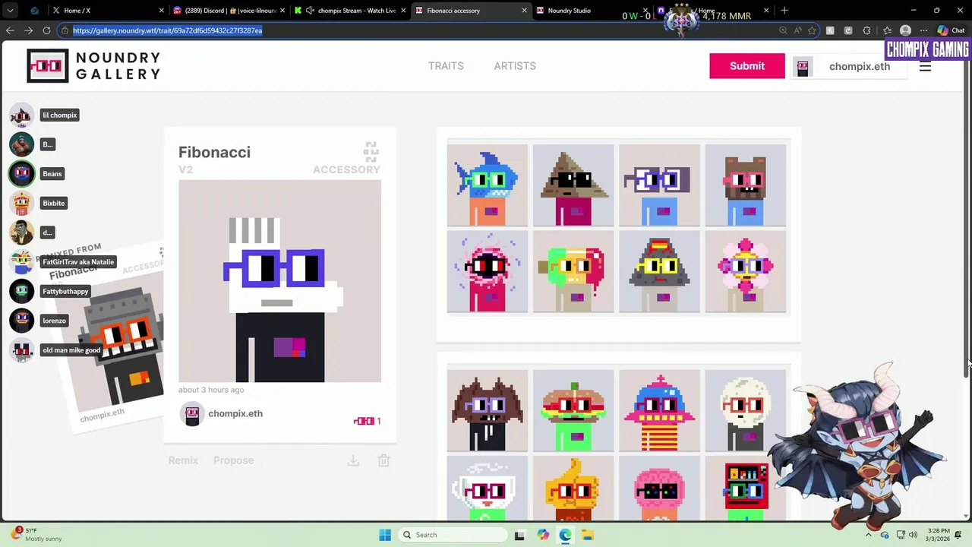972x547 pixels.
Task: Select the hamburger head noun thumbnail
Action: coord(573,411)
